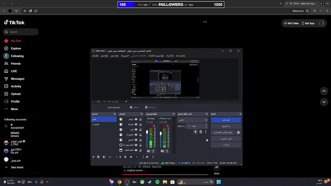The height and width of the screenshot is (186, 331).
Task: Open the OBS View (V) menu
Action: pos(114,56)
